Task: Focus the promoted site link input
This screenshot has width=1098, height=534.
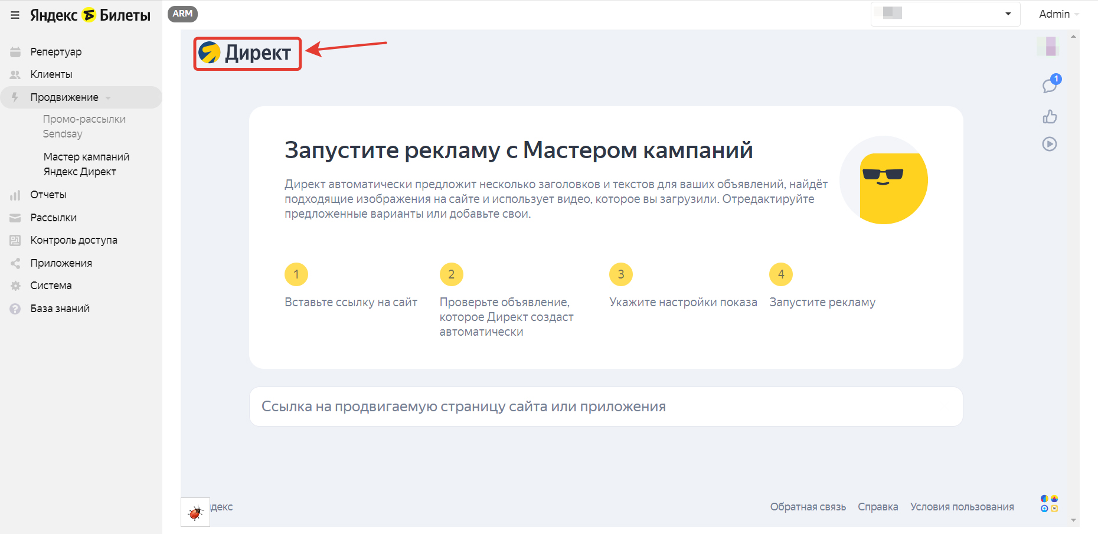Action: [606, 407]
